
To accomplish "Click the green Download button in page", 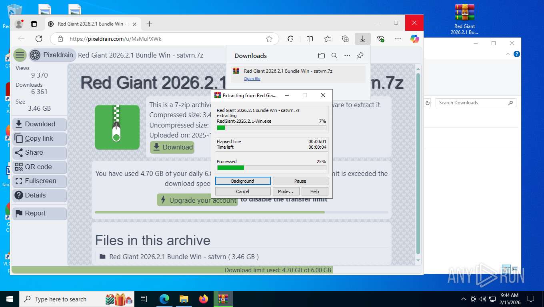I will 172,147.
